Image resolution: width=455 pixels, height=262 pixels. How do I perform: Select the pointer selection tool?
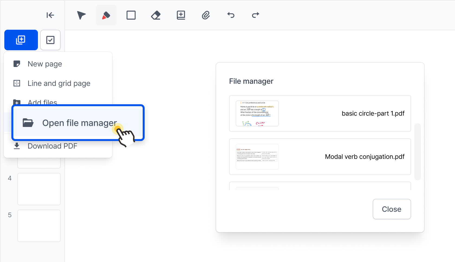[81, 15]
